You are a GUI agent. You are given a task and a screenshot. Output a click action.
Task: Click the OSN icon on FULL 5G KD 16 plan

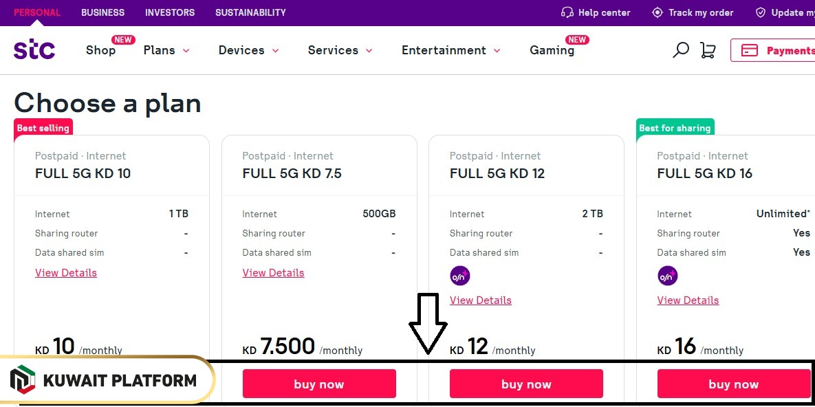pyautogui.click(x=667, y=275)
